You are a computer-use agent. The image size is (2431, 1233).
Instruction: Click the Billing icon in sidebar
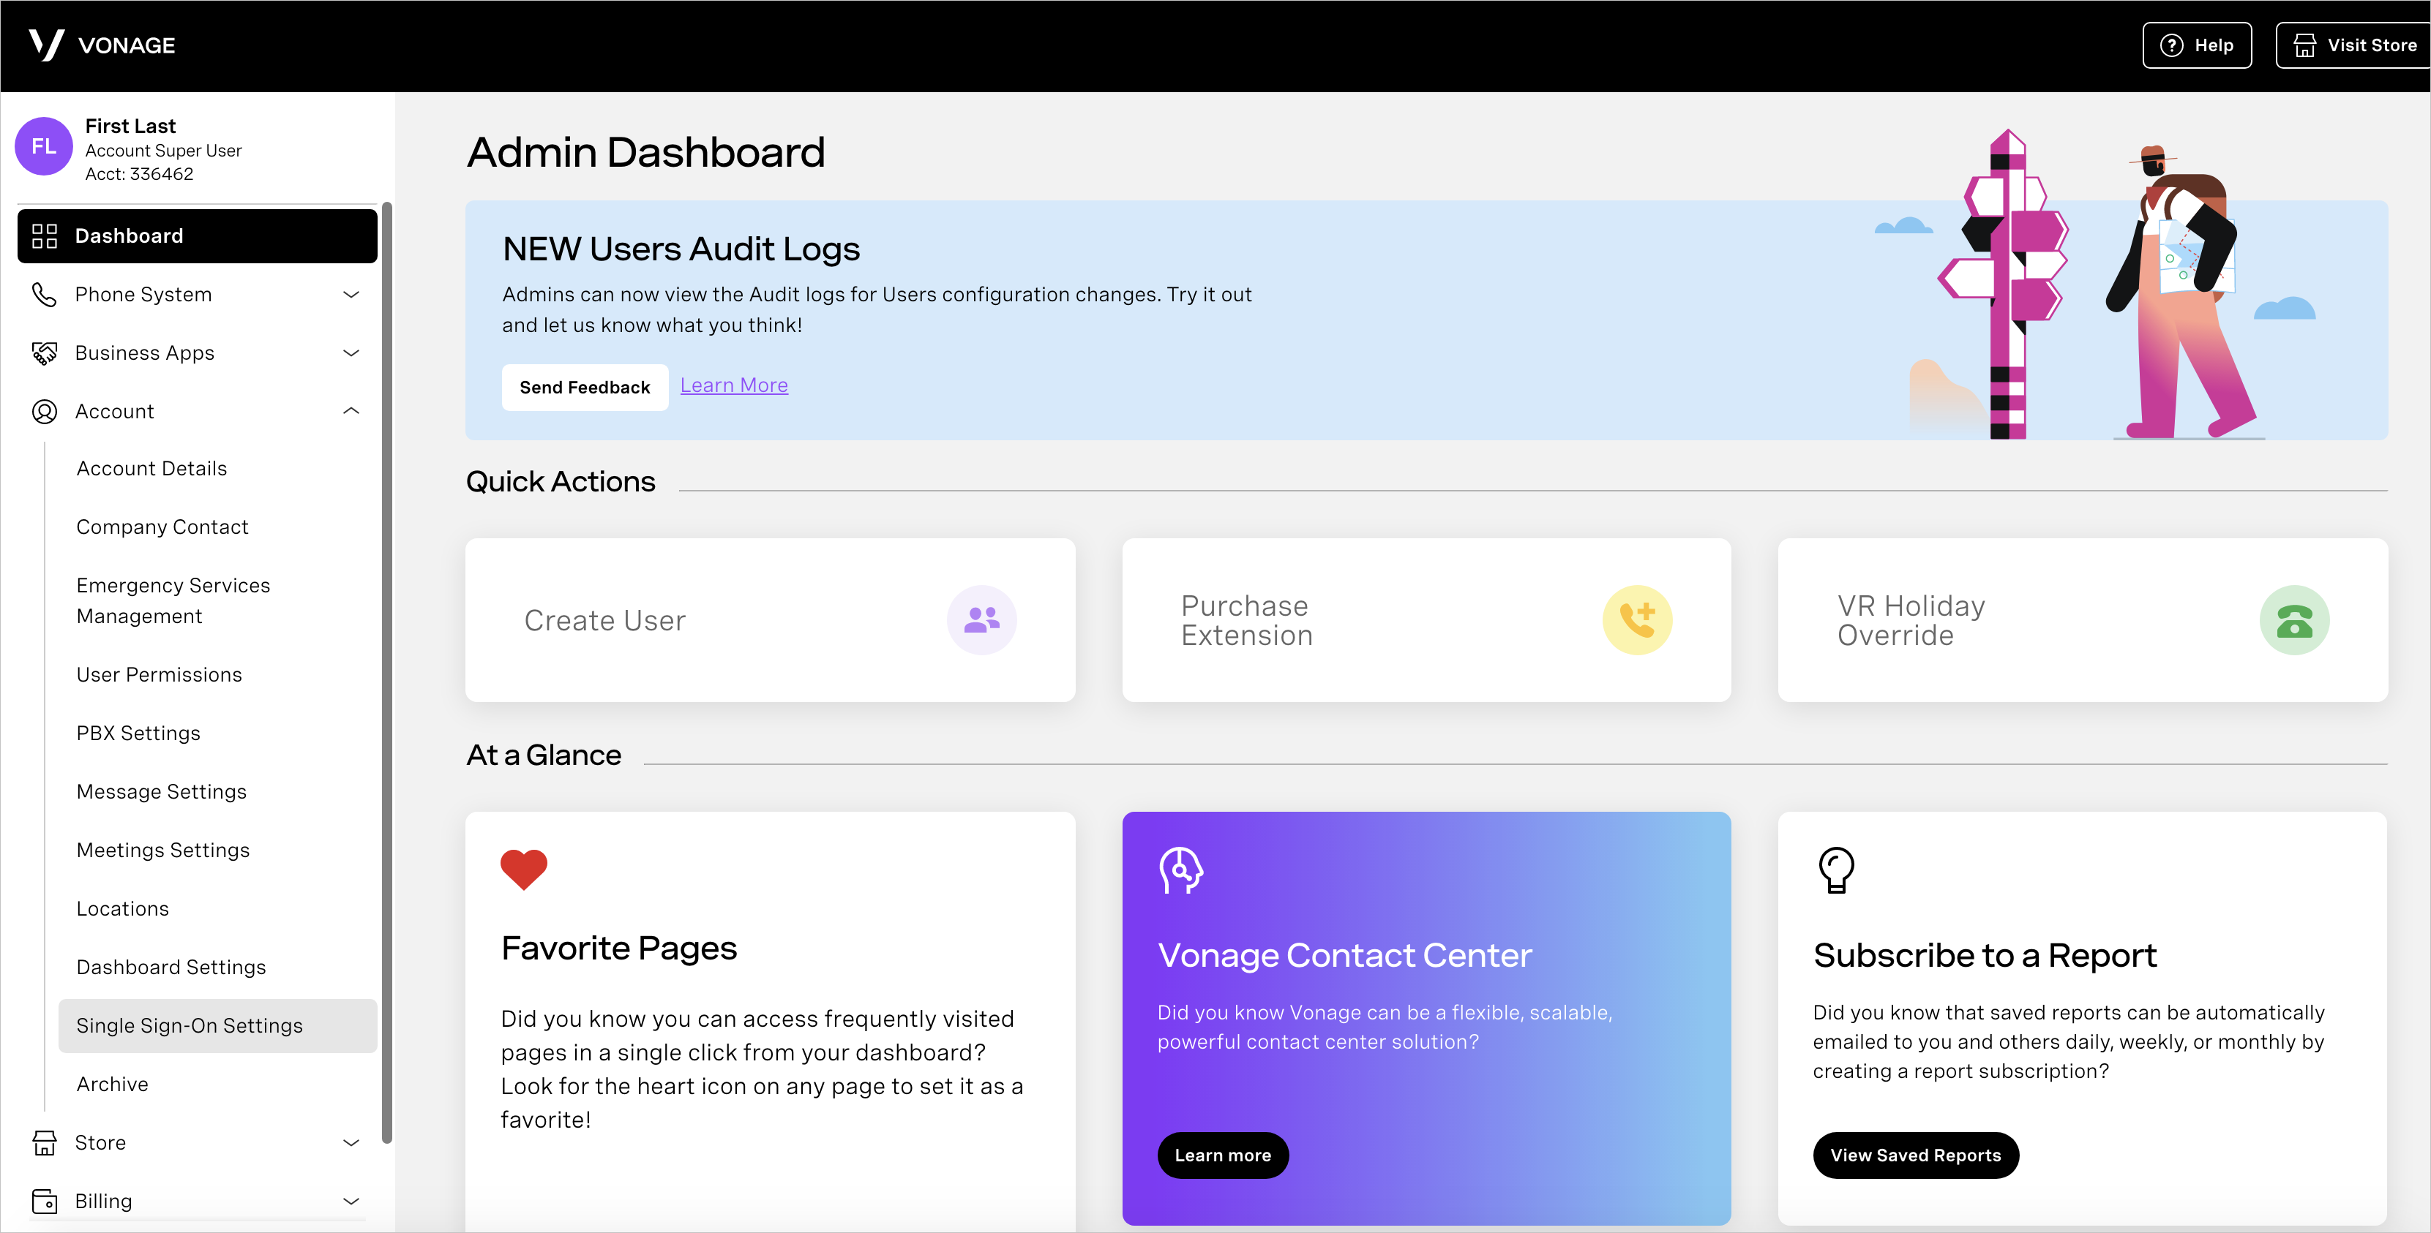click(44, 1200)
